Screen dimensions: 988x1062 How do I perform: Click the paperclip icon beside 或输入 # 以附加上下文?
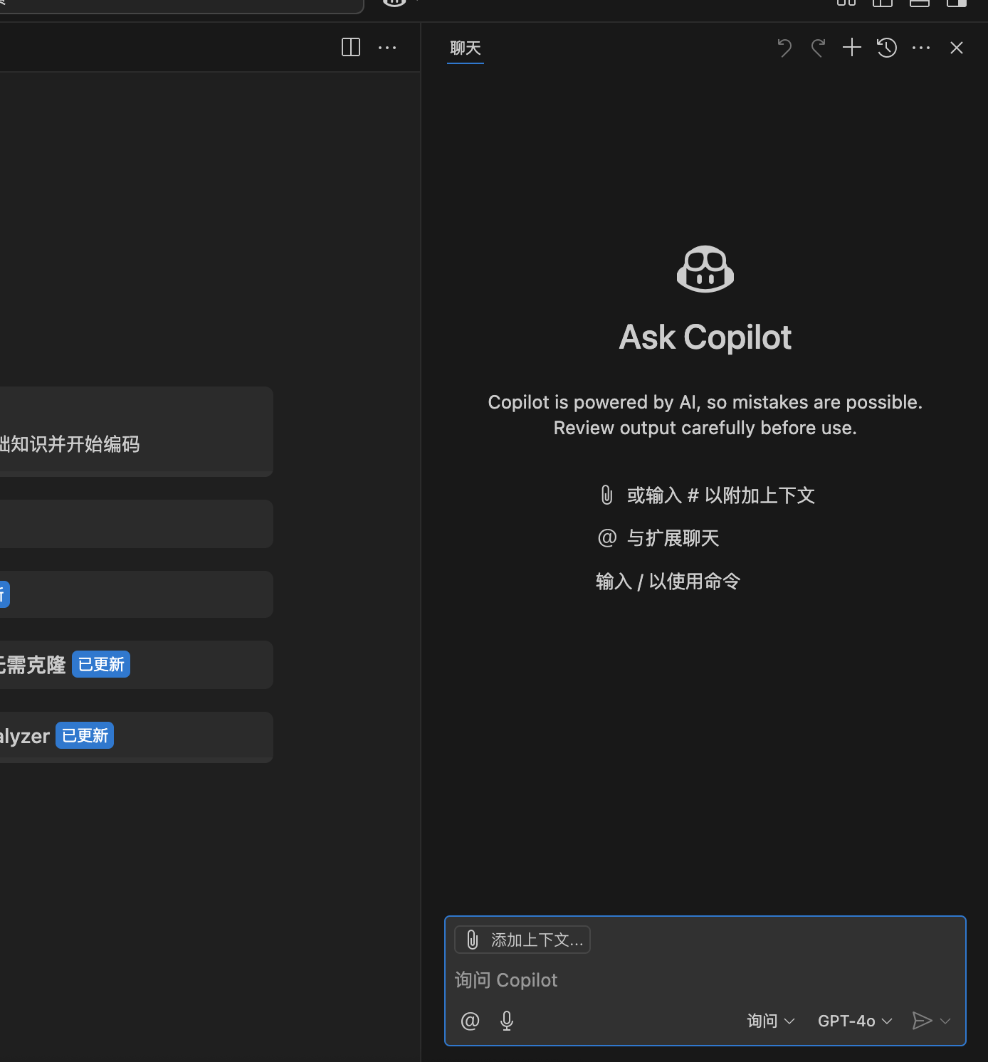pyautogui.click(x=606, y=495)
